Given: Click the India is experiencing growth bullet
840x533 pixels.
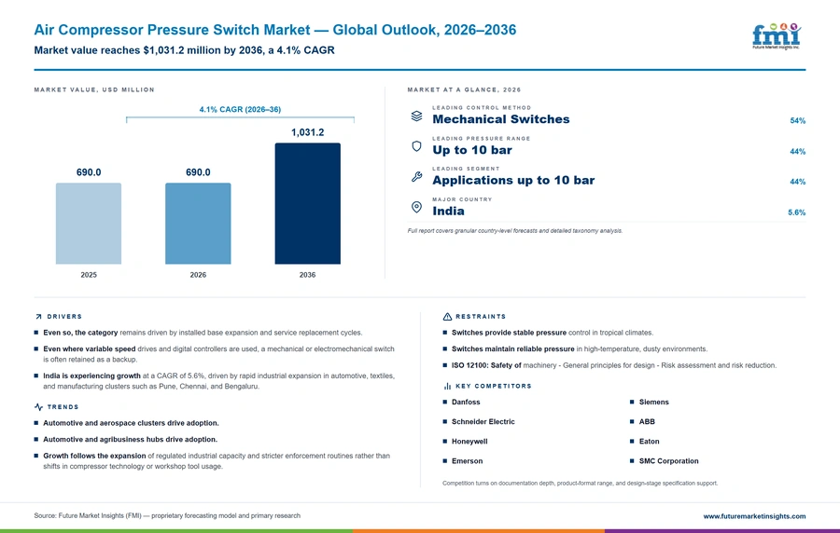Looking at the screenshot, I should click(x=219, y=381).
